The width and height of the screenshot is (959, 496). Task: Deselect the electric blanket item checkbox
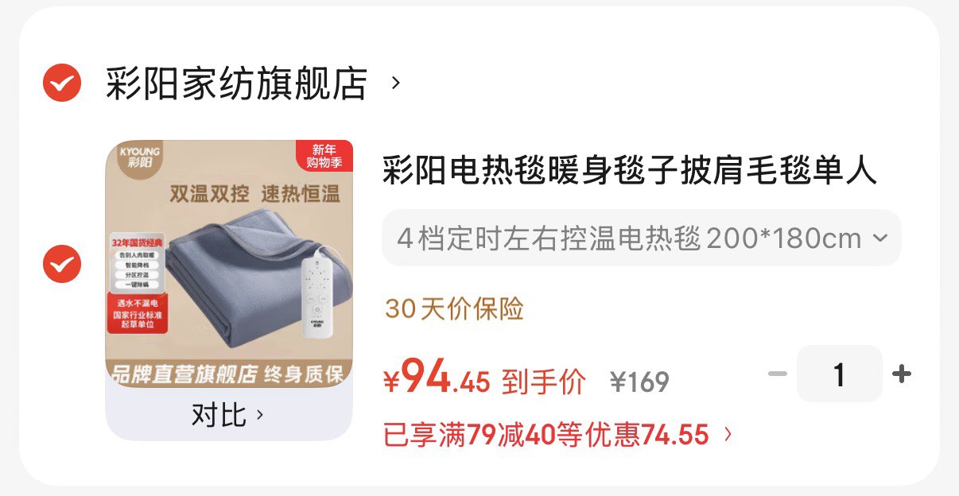[62, 263]
